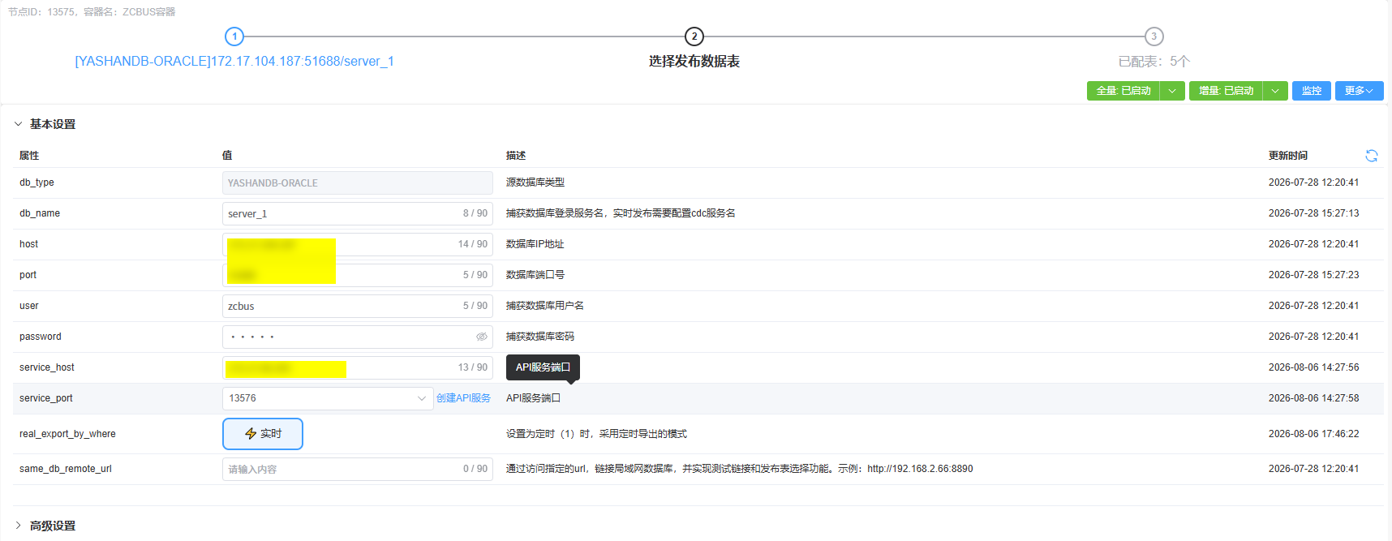The image size is (1392, 541).
Task: Click the password input field
Action: pyautogui.click(x=358, y=337)
